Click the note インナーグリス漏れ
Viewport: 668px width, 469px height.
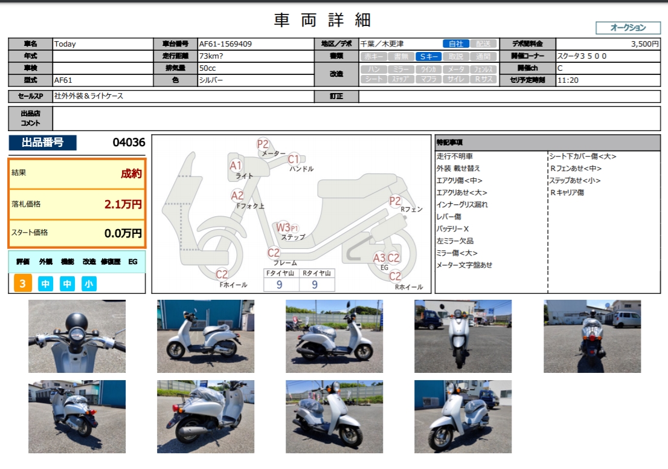(462, 205)
